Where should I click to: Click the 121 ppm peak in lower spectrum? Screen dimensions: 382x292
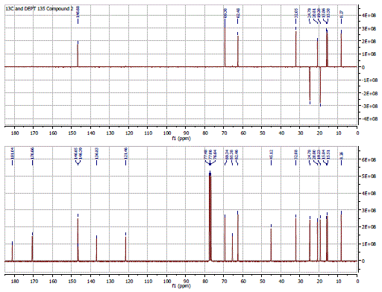[x=125, y=248]
